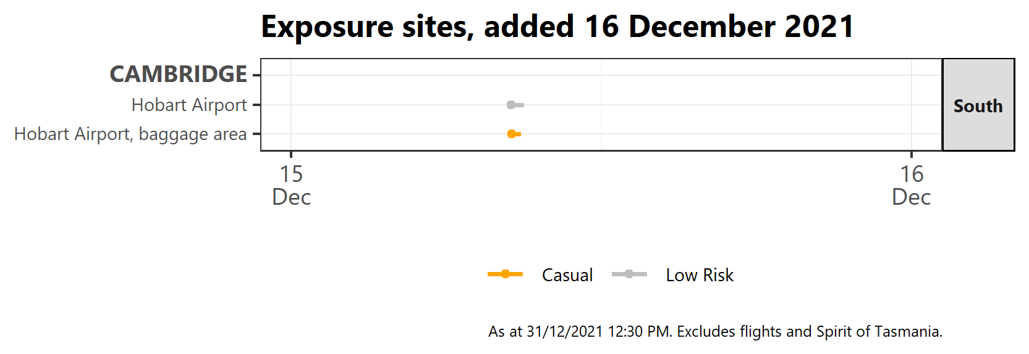Click the gray Low Risk exposure marker
Image resolution: width=1029 pixels, height=354 pixels.
pos(512,105)
